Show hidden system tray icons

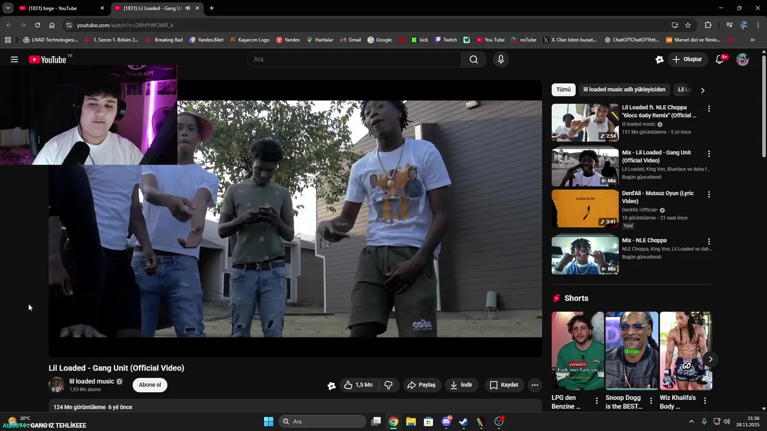tap(691, 421)
